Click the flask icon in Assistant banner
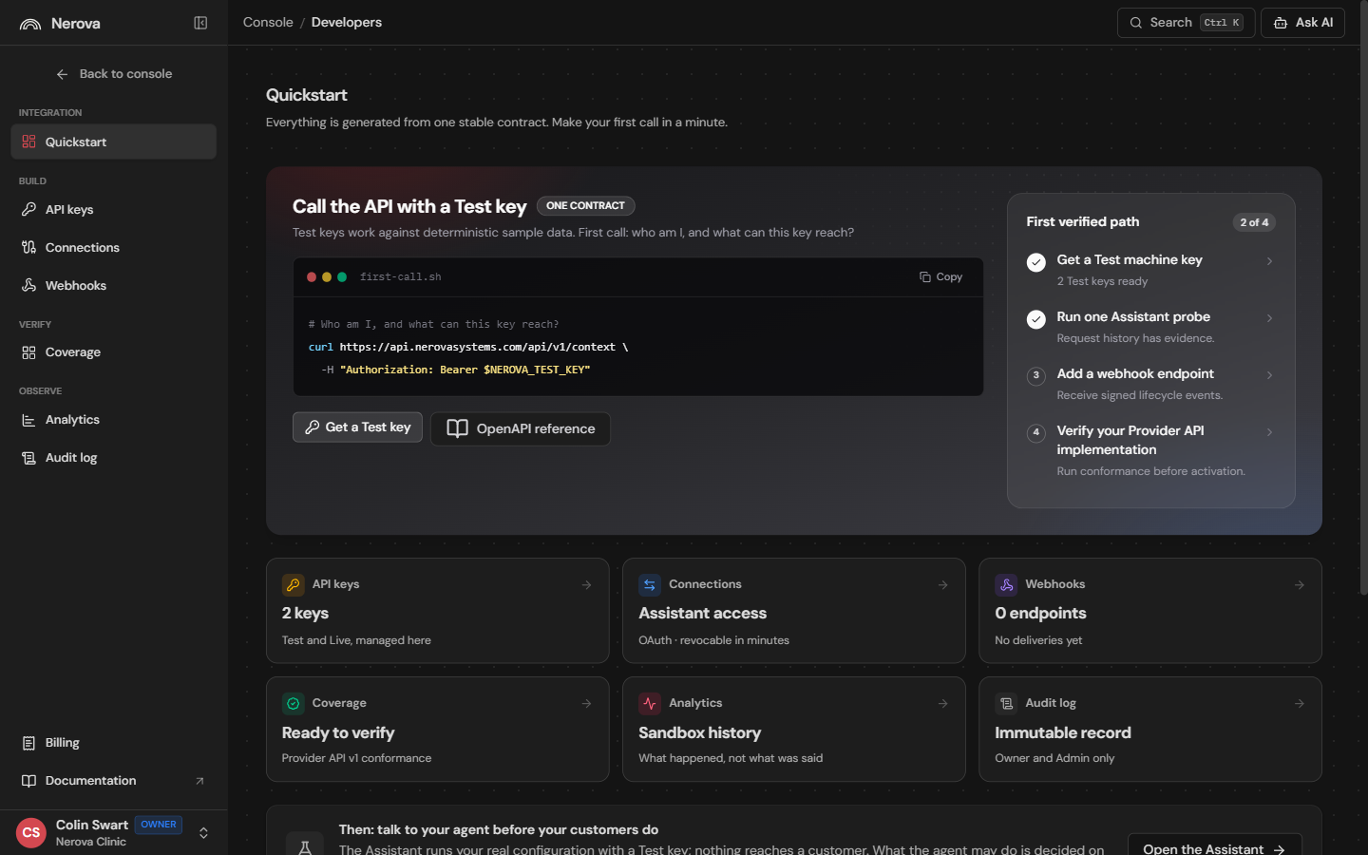This screenshot has width=1368, height=855. click(x=305, y=847)
